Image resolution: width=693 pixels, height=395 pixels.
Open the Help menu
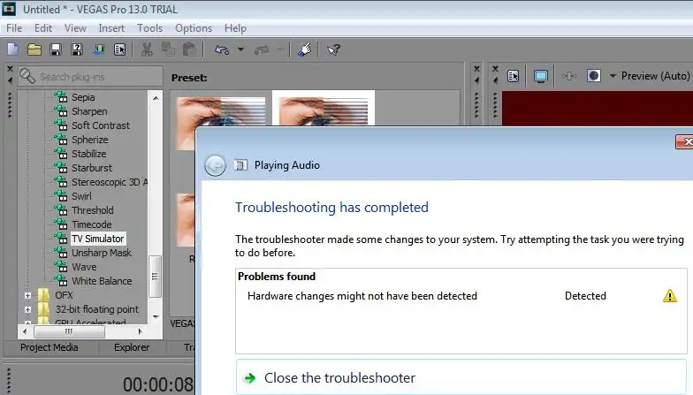[x=235, y=28]
